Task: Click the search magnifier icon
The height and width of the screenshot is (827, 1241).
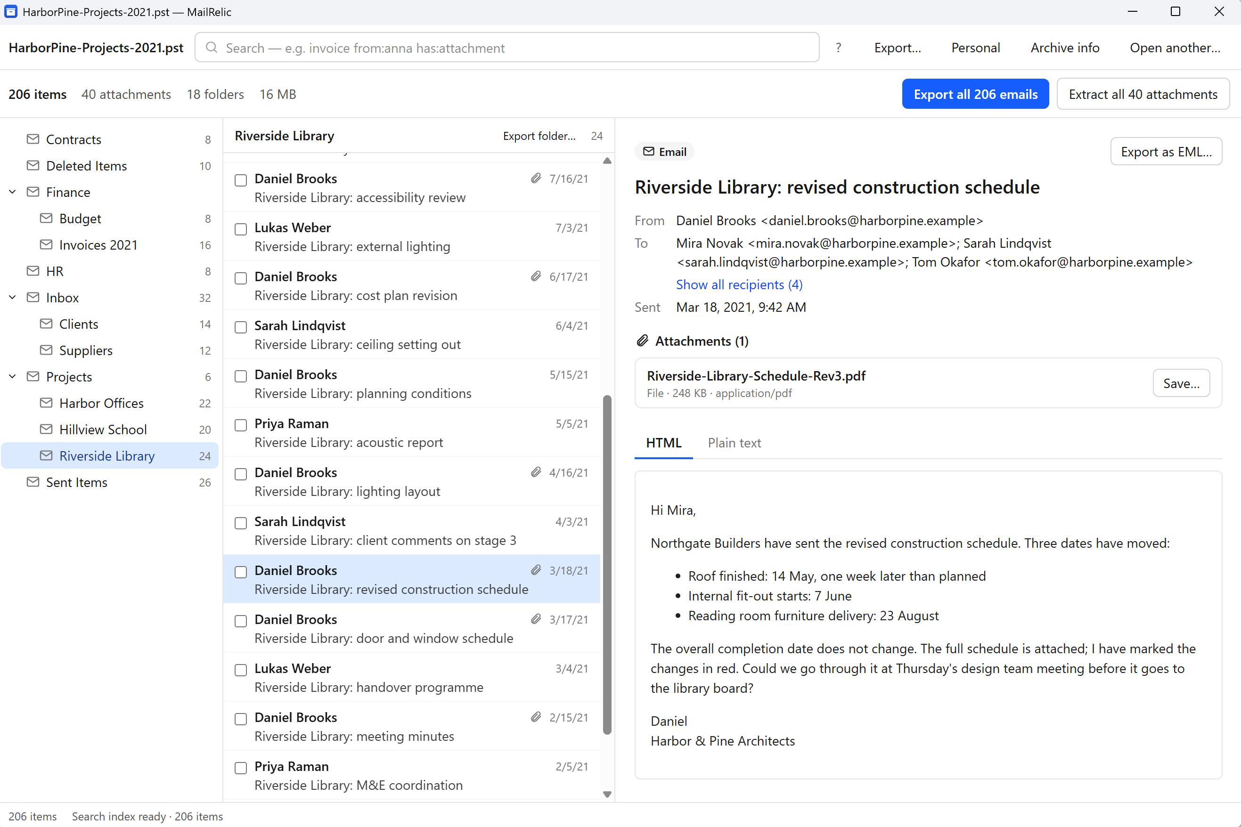Action: [x=212, y=48]
